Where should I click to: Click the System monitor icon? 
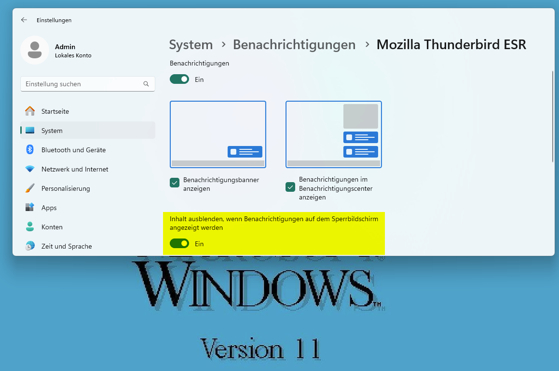click(30, 130)
